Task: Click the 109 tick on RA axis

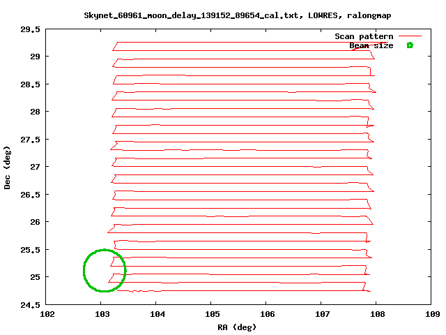Action: tap(431, 314)
